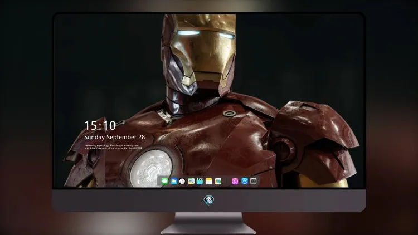Image resolution: width=418 pixels, height=235 pixels.
Task: Open the Maps app in the dock
Action: click(x=191, y=181)
